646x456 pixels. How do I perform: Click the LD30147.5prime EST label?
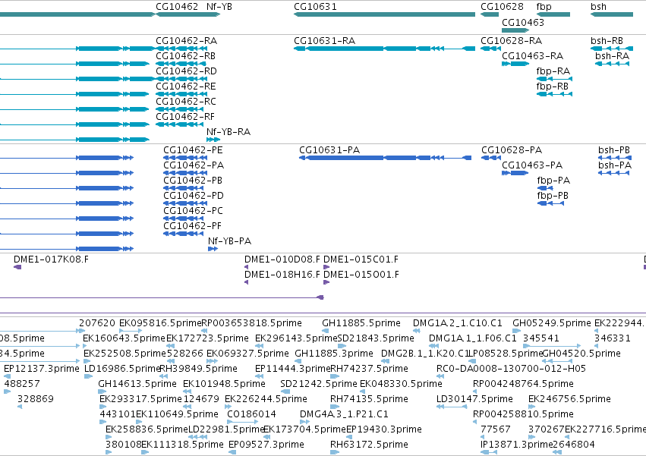474,399
